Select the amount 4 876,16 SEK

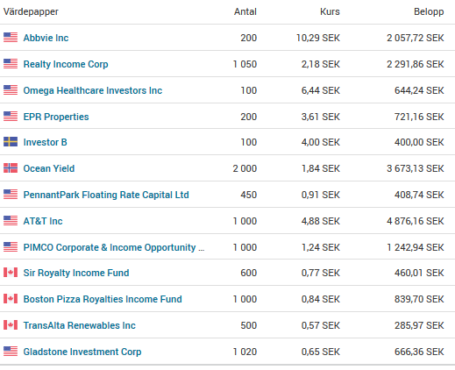pyautogui.click(x=416, y=221)
